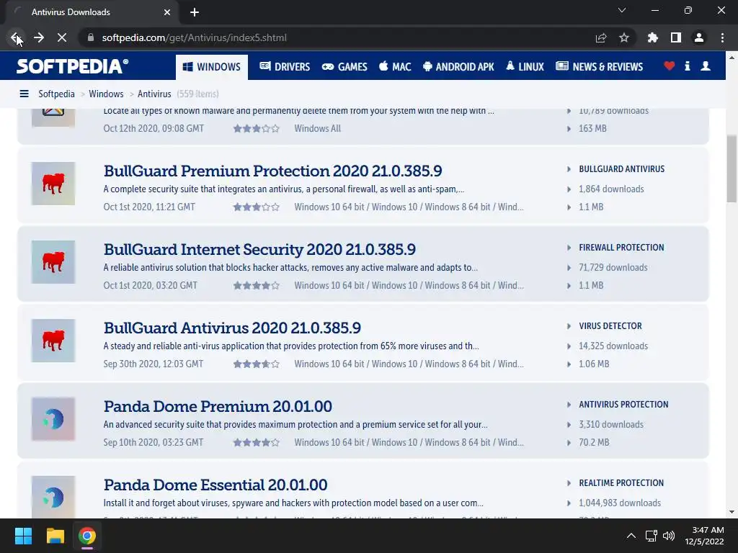
Task: Click the browser forward arrow
Action: click(39, 37)
